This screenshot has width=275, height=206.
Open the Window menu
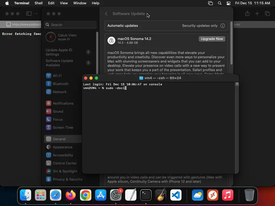point(80,3)
